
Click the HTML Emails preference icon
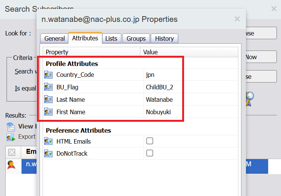pyautogui.click(x=48, y=141)
